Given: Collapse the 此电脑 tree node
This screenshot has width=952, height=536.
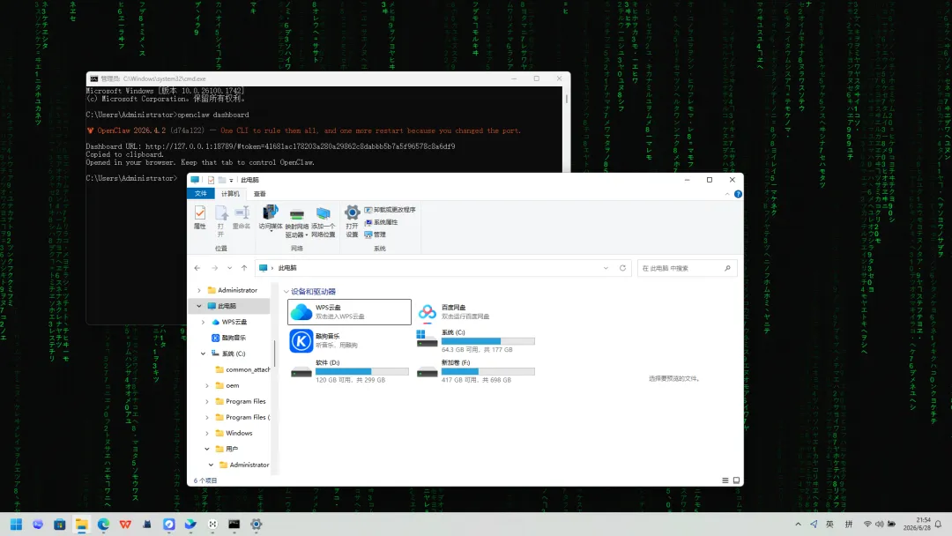Looking at the screenshot, I should (x=198, y=306).
